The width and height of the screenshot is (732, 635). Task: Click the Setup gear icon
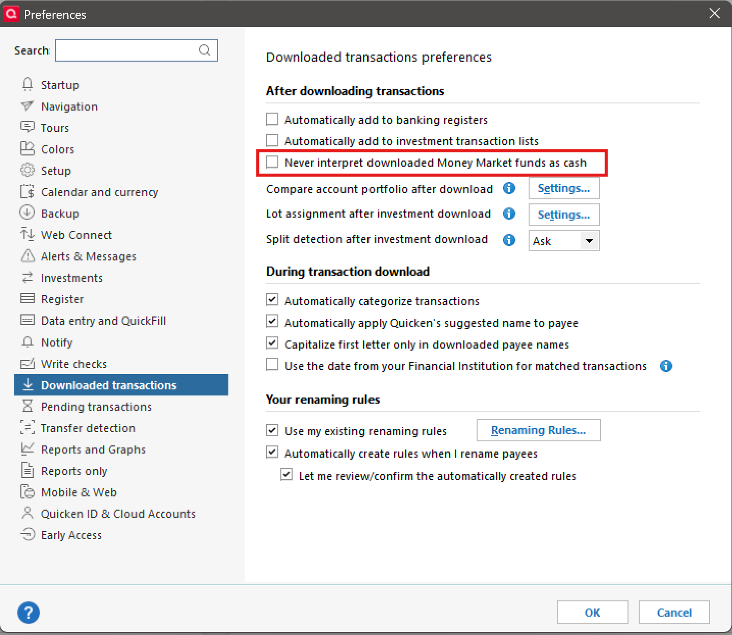[28, 170]
